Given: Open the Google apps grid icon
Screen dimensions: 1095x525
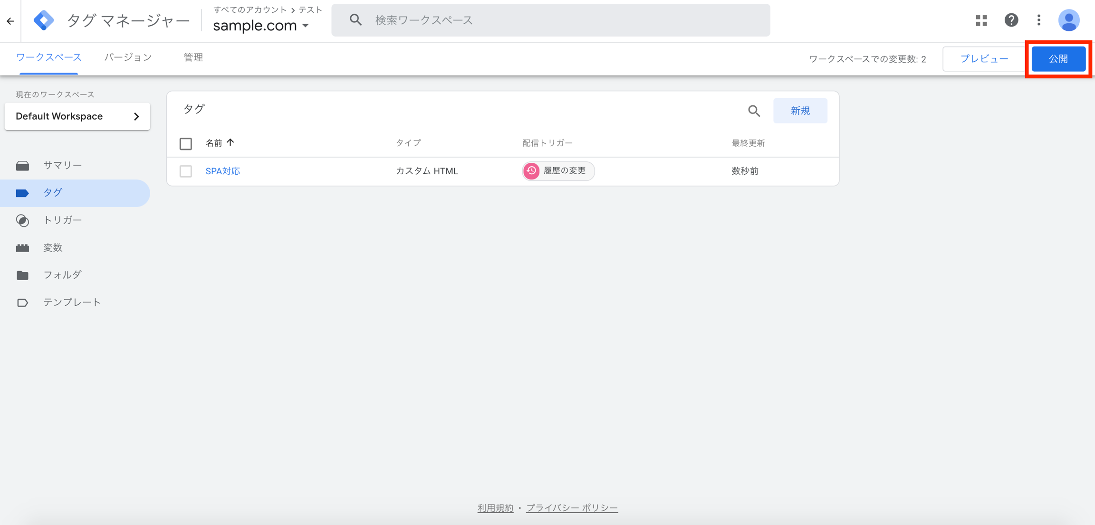Looking at the screenshot, I should click(x=981, y=20).
